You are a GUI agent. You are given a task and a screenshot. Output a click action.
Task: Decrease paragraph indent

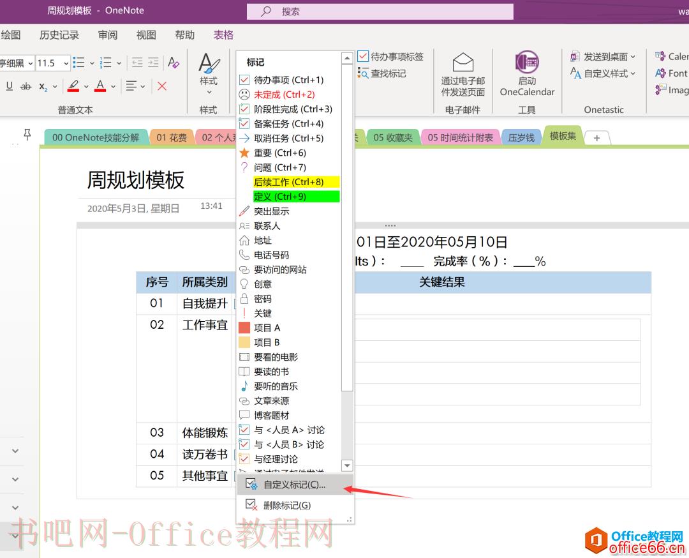pos(137,63)
